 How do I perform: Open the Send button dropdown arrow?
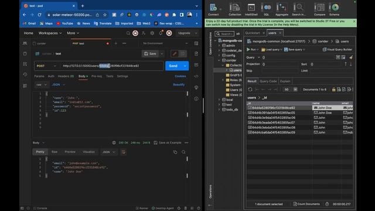pyautogui.click(x=185, y=66)
